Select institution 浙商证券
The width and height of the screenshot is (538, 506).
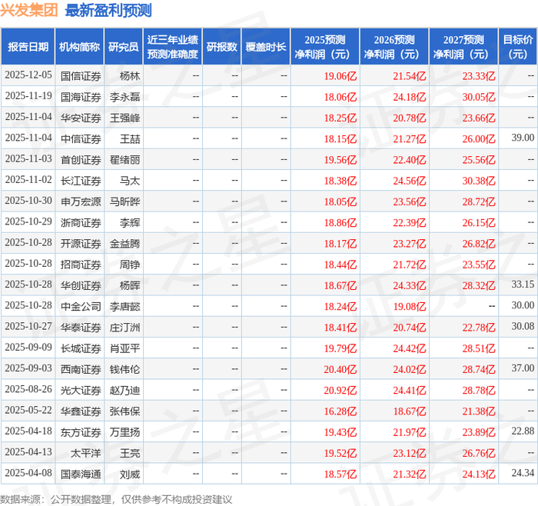[81, 222]
